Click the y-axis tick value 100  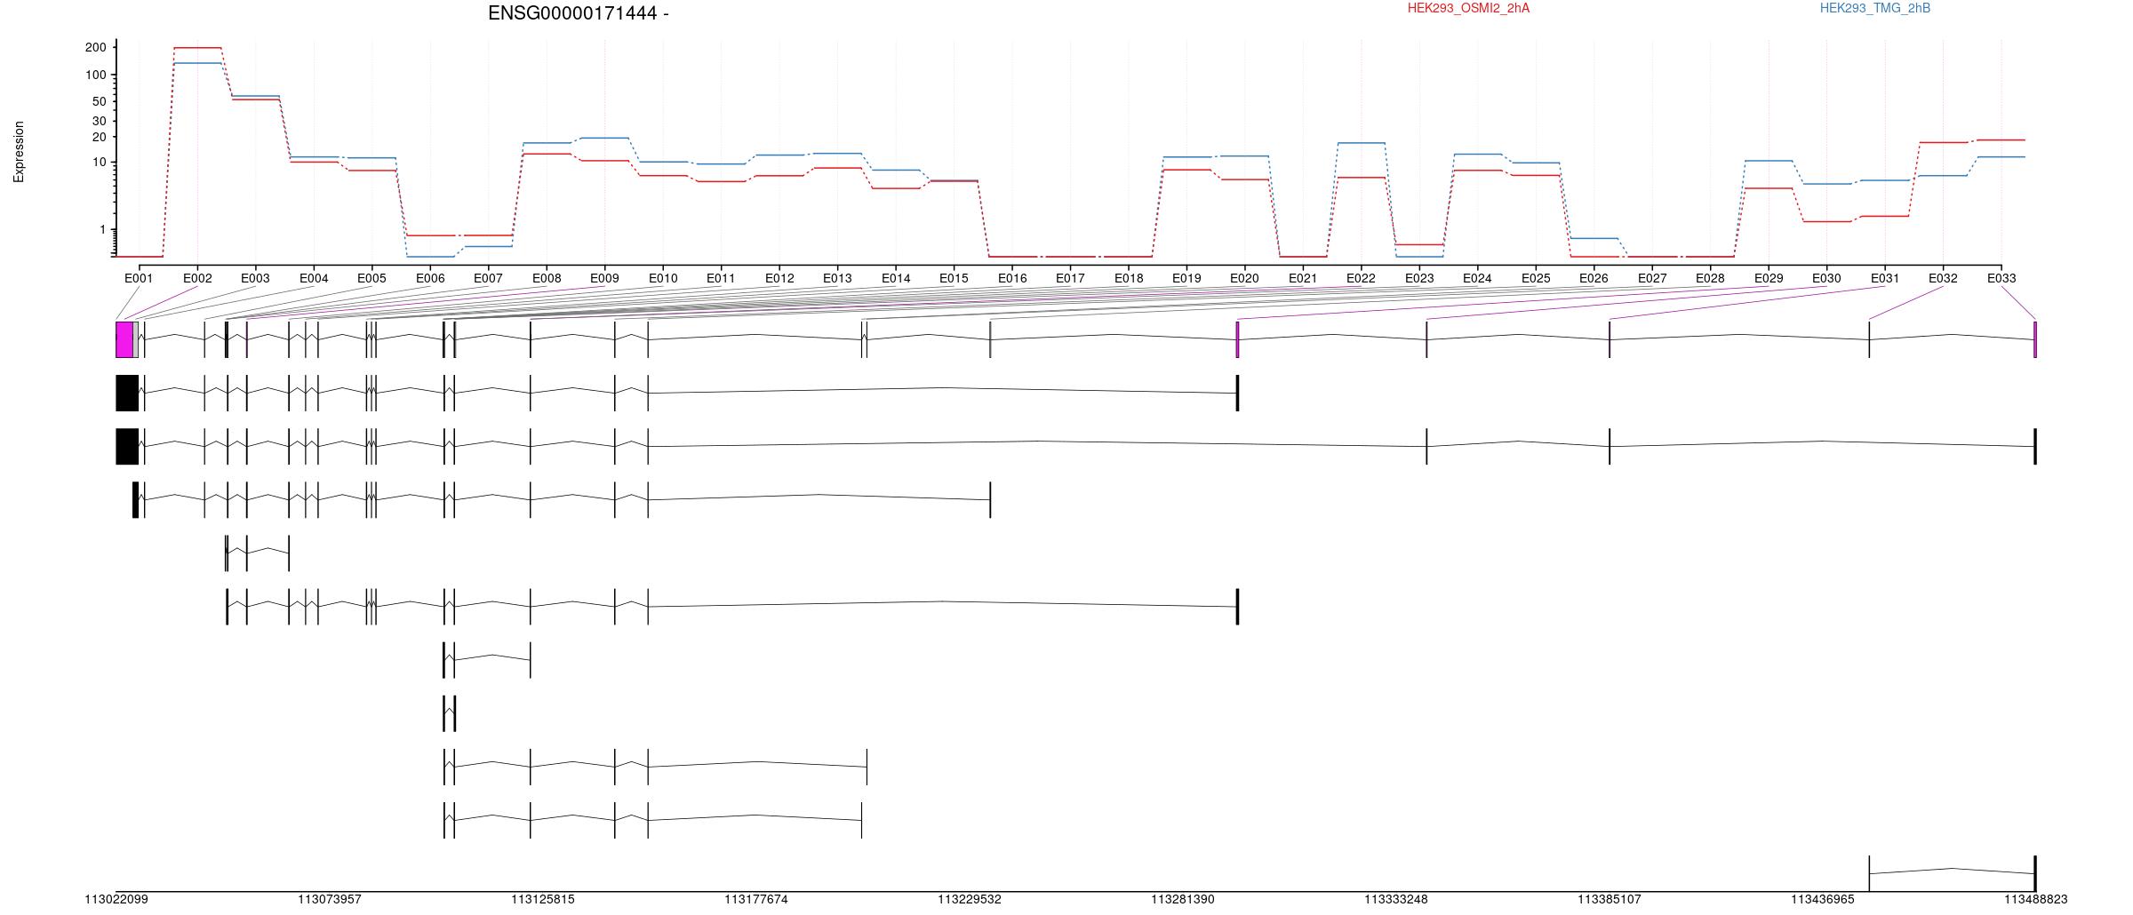click(x=96, y=75)
